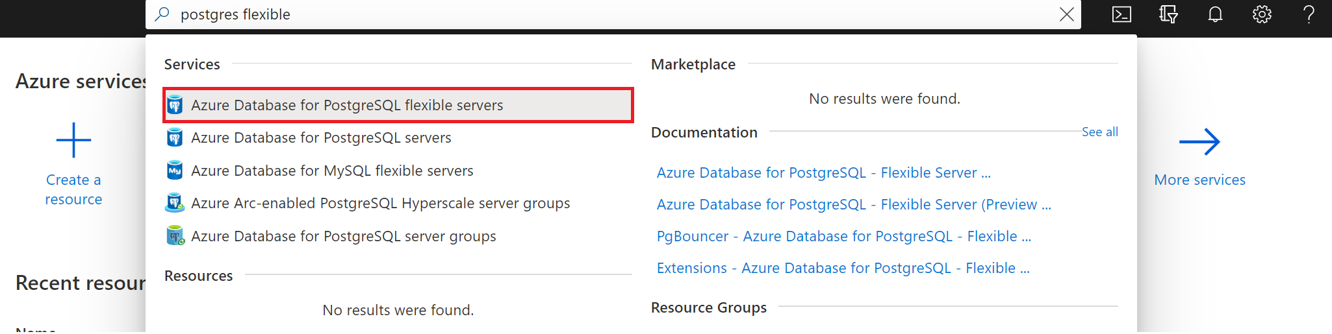Choose Azure Database for MySQL flexible servers

click(332, 171)
